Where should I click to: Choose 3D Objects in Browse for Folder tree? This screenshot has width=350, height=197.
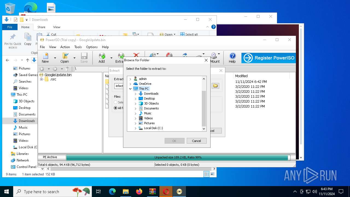pyautogui.click(x=151, y=103)
